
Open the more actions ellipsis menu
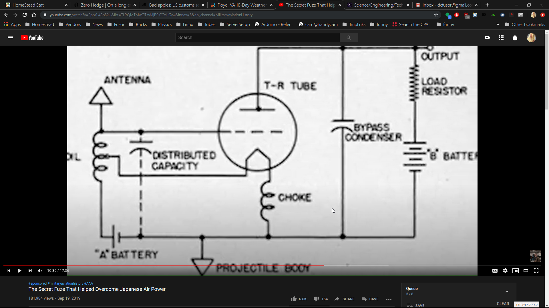click(389, 299)
